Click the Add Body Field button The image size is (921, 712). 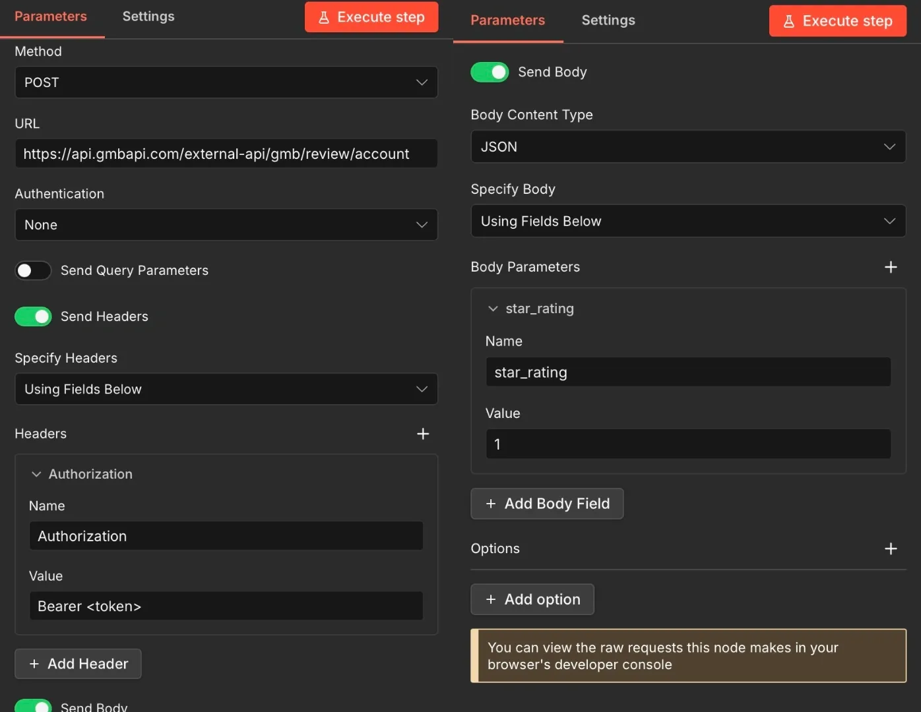click(x=547, y=504)
